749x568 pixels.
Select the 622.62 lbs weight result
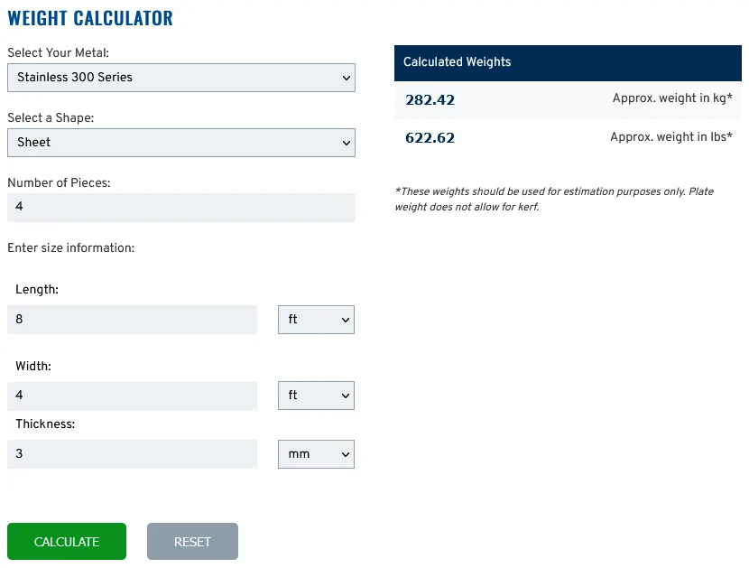[430, 137]
